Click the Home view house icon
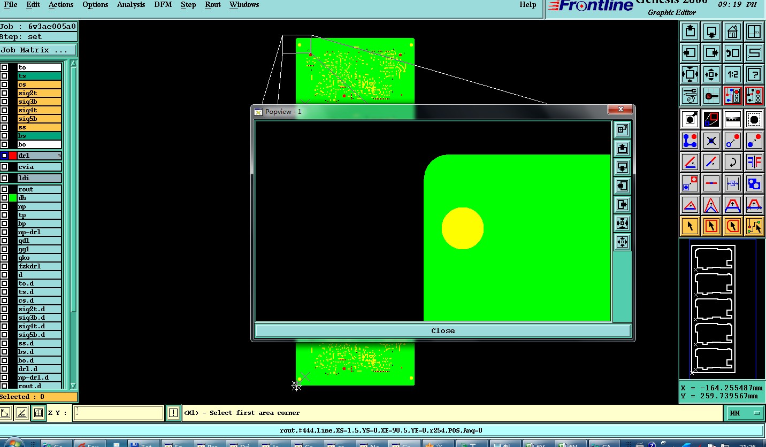The image size is (766, 447). 733,32
